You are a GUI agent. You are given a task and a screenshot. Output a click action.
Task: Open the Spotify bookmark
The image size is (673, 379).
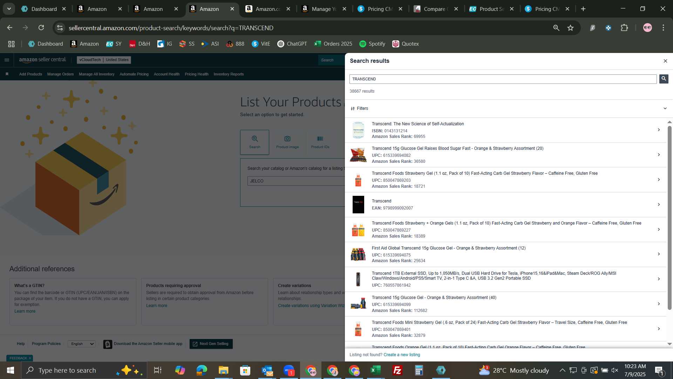pos(372,44)
